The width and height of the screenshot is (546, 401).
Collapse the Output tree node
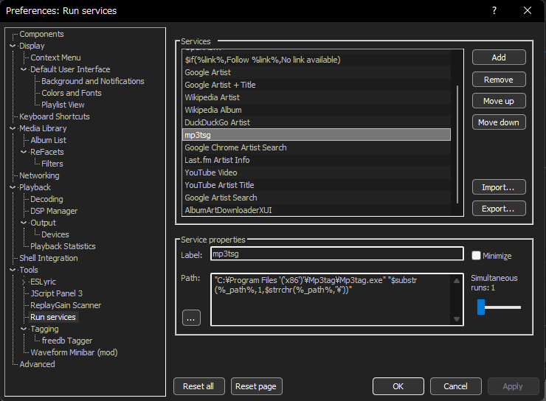(x=24, y=223)
